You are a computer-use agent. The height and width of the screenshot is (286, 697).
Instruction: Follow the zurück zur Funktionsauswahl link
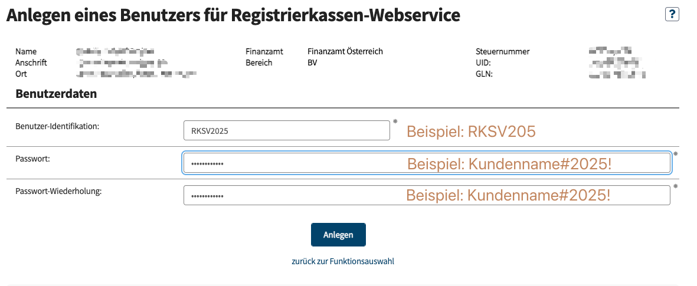[343, 261]
